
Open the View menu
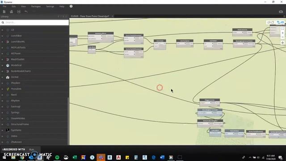(x=23, y=6)
